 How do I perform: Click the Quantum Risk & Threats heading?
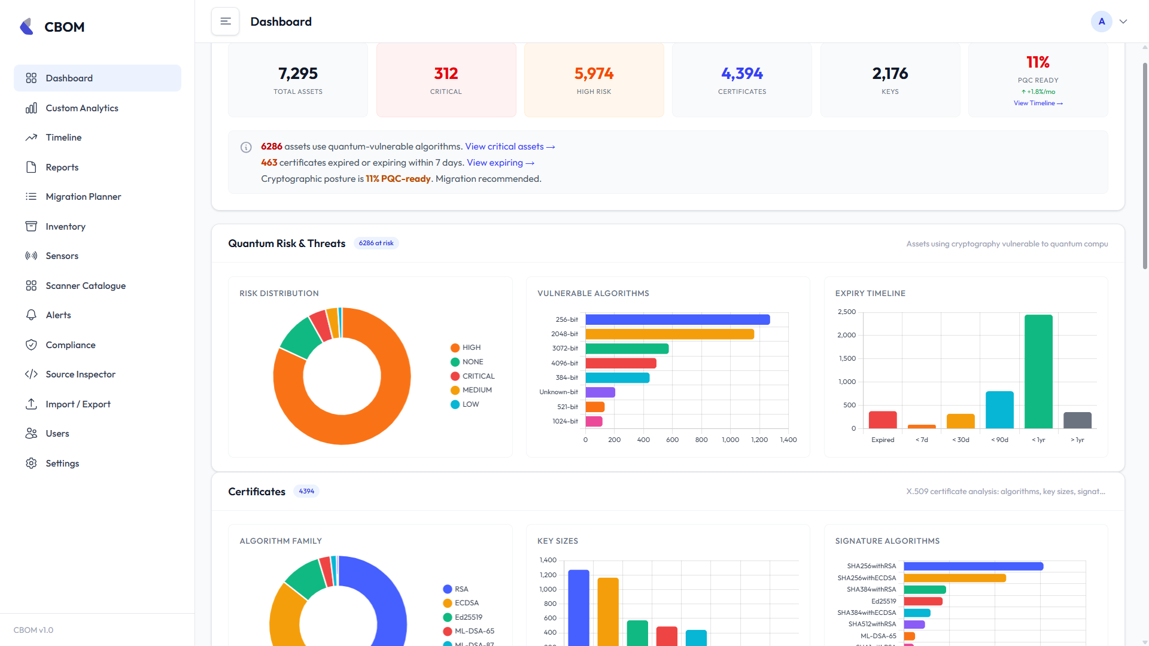click(287, 243)
